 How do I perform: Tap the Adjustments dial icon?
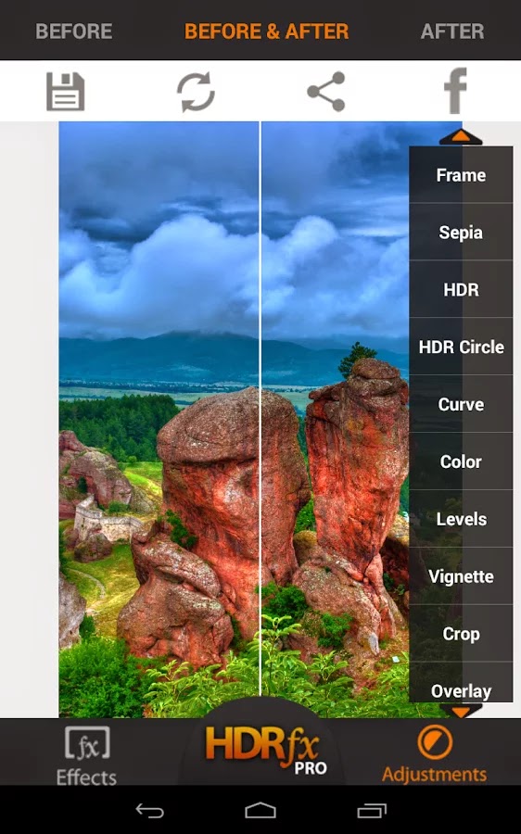[435, 742]
